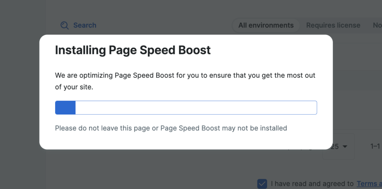Click the Installing Page Speed Boost heading
Viewport: 382px width, 189px height.
click(x=133, y=50)
